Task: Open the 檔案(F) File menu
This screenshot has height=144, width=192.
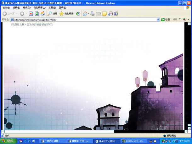Action: click(x=6, y=8)
